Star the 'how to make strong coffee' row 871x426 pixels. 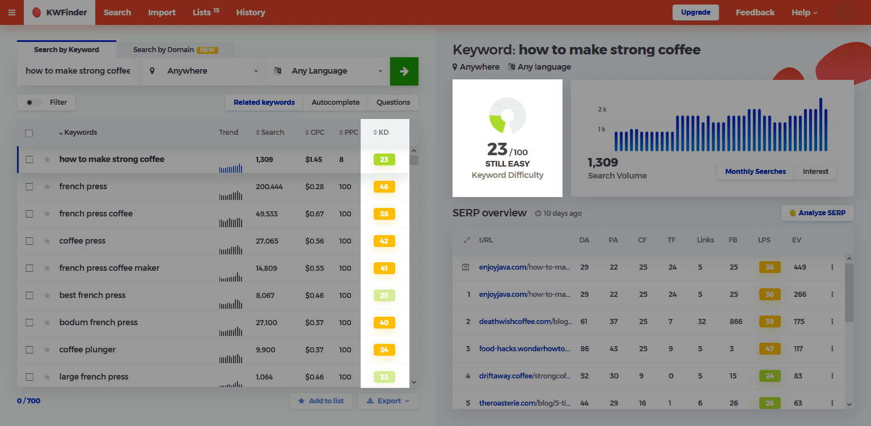(x=47, y=159)
